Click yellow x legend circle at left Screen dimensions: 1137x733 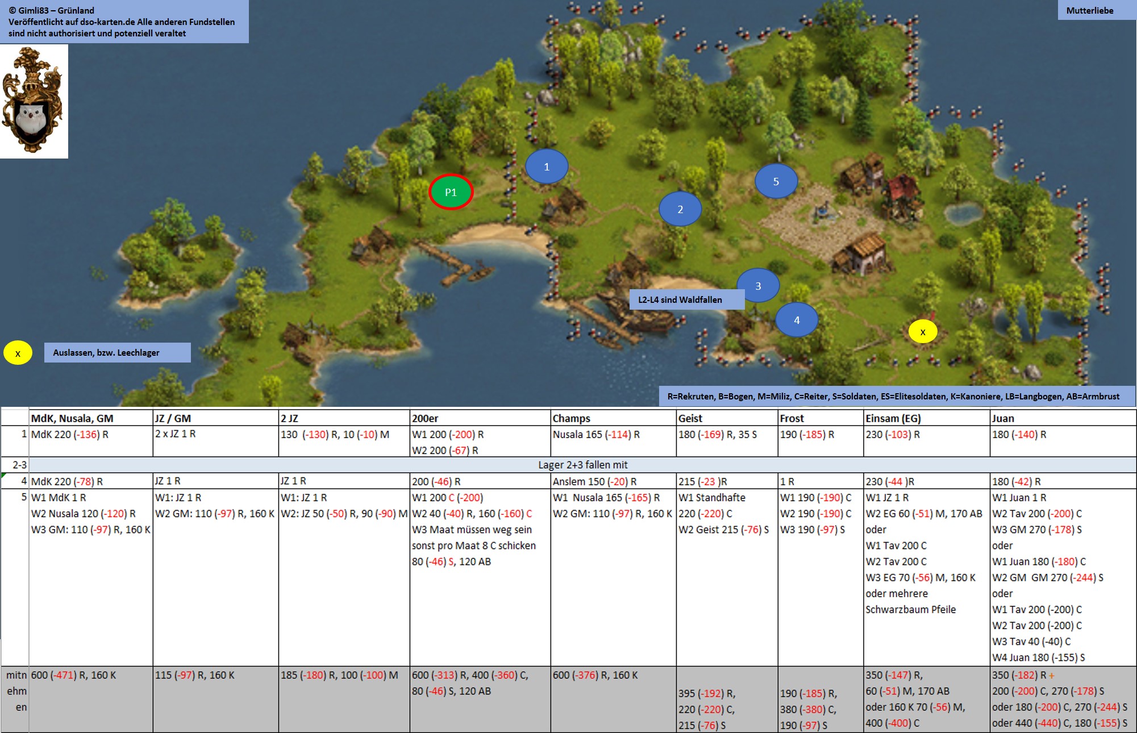(x=18, y=353)
